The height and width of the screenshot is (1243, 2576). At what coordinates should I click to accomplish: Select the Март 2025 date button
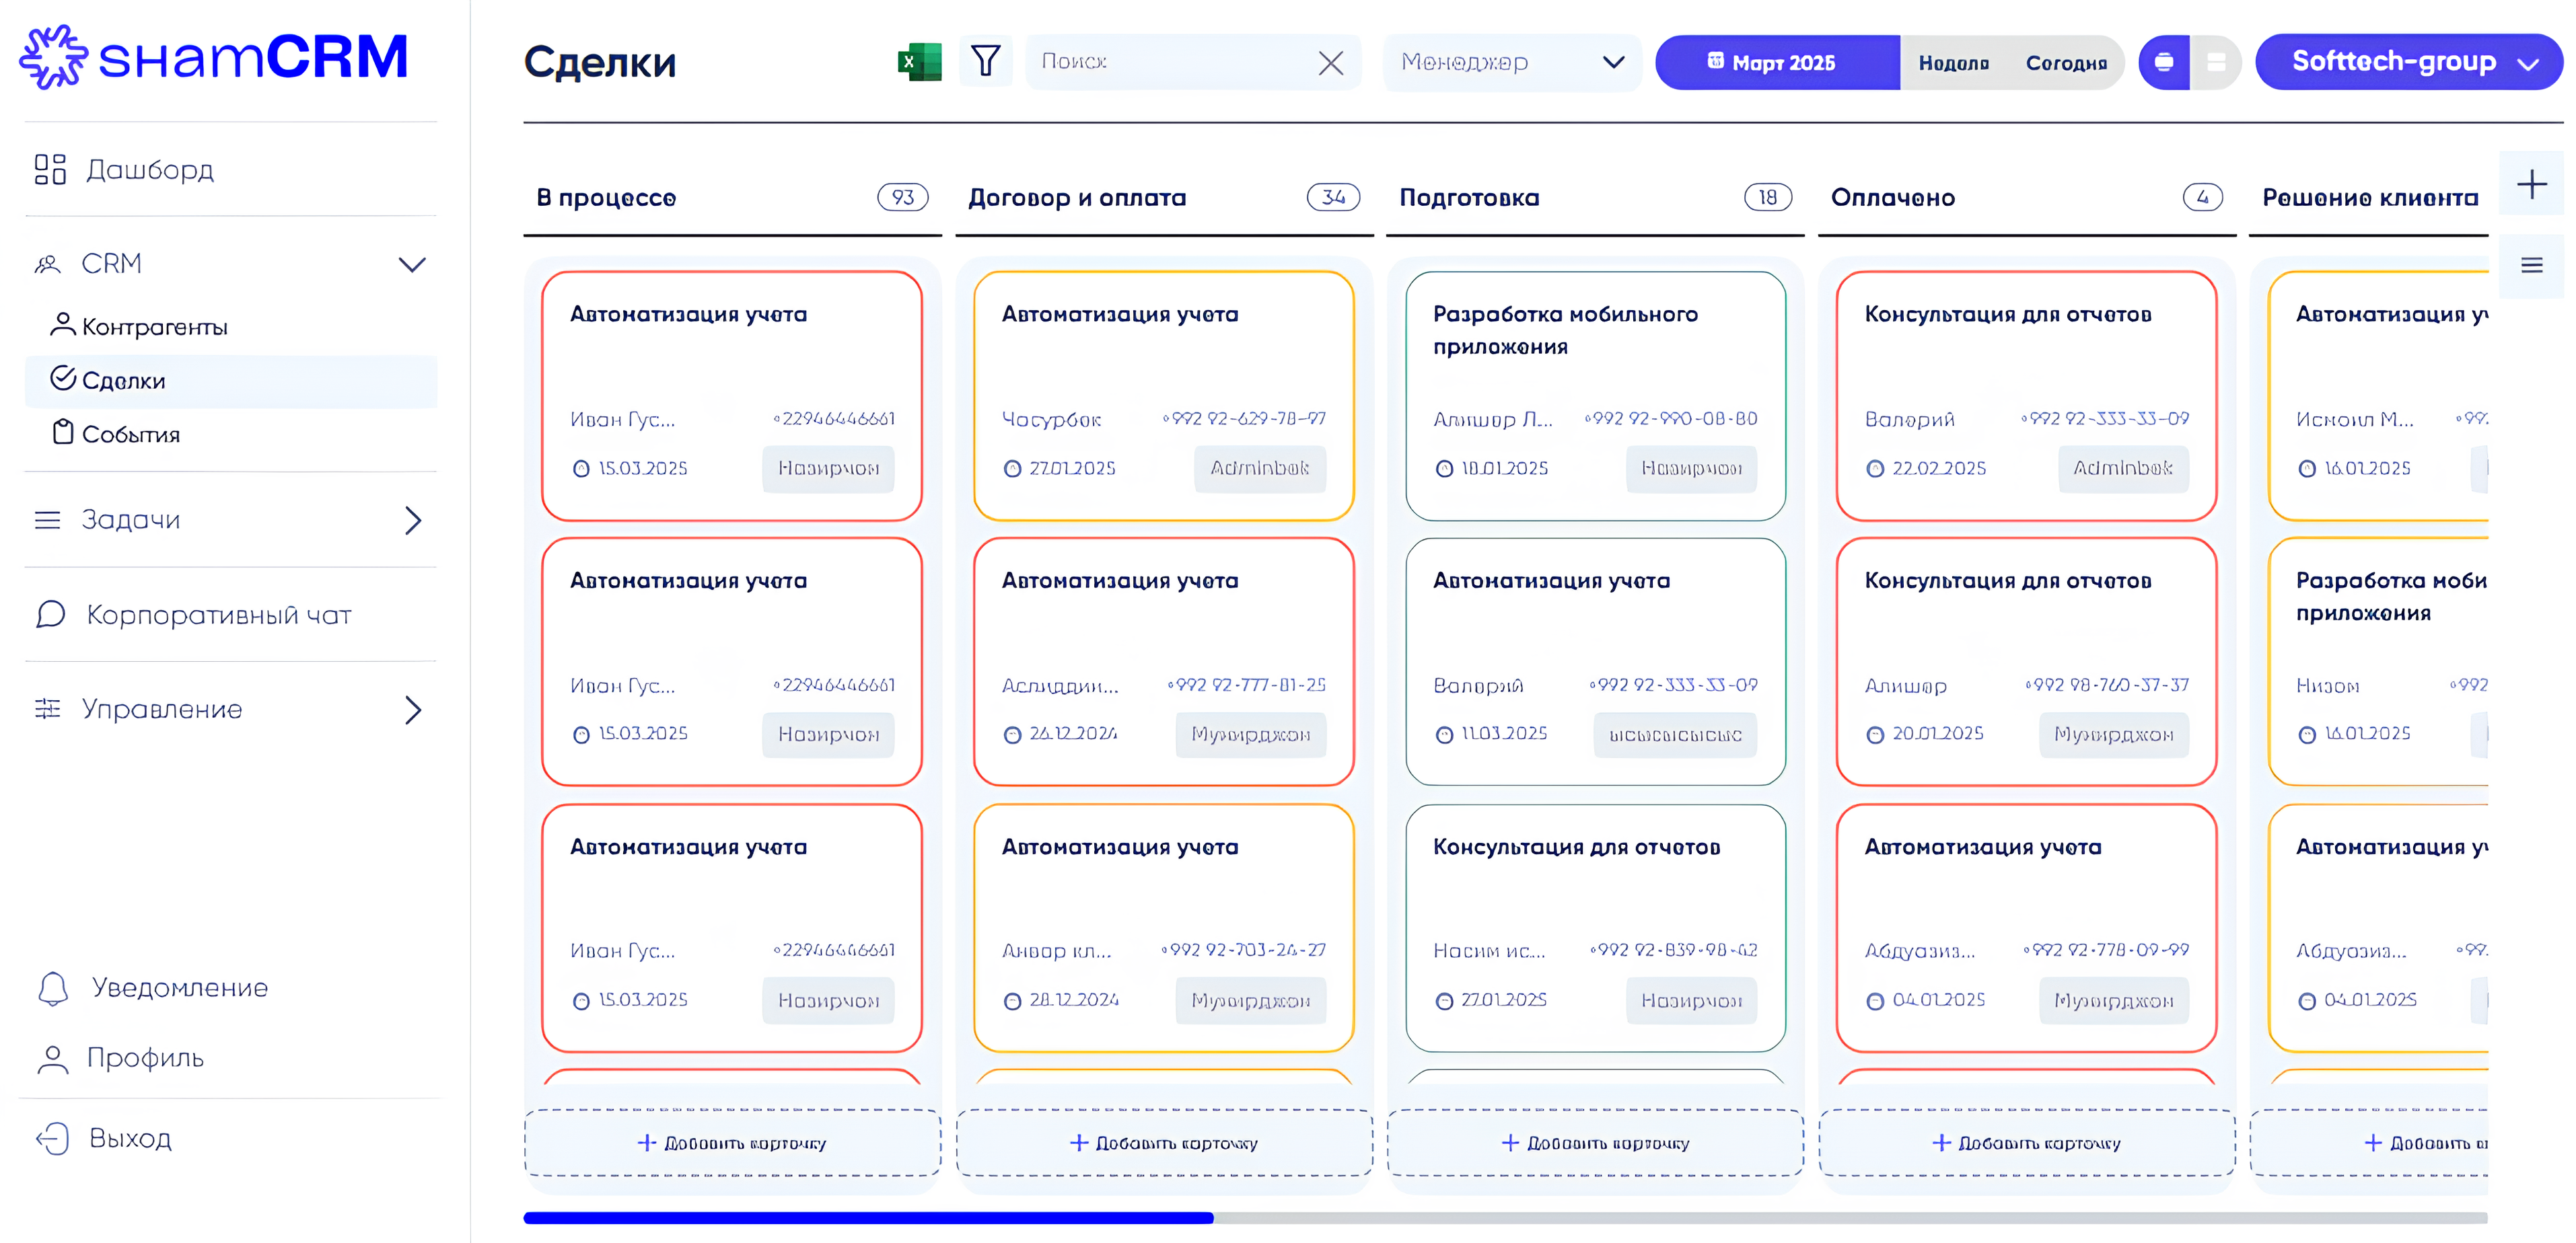point(1776,63)
